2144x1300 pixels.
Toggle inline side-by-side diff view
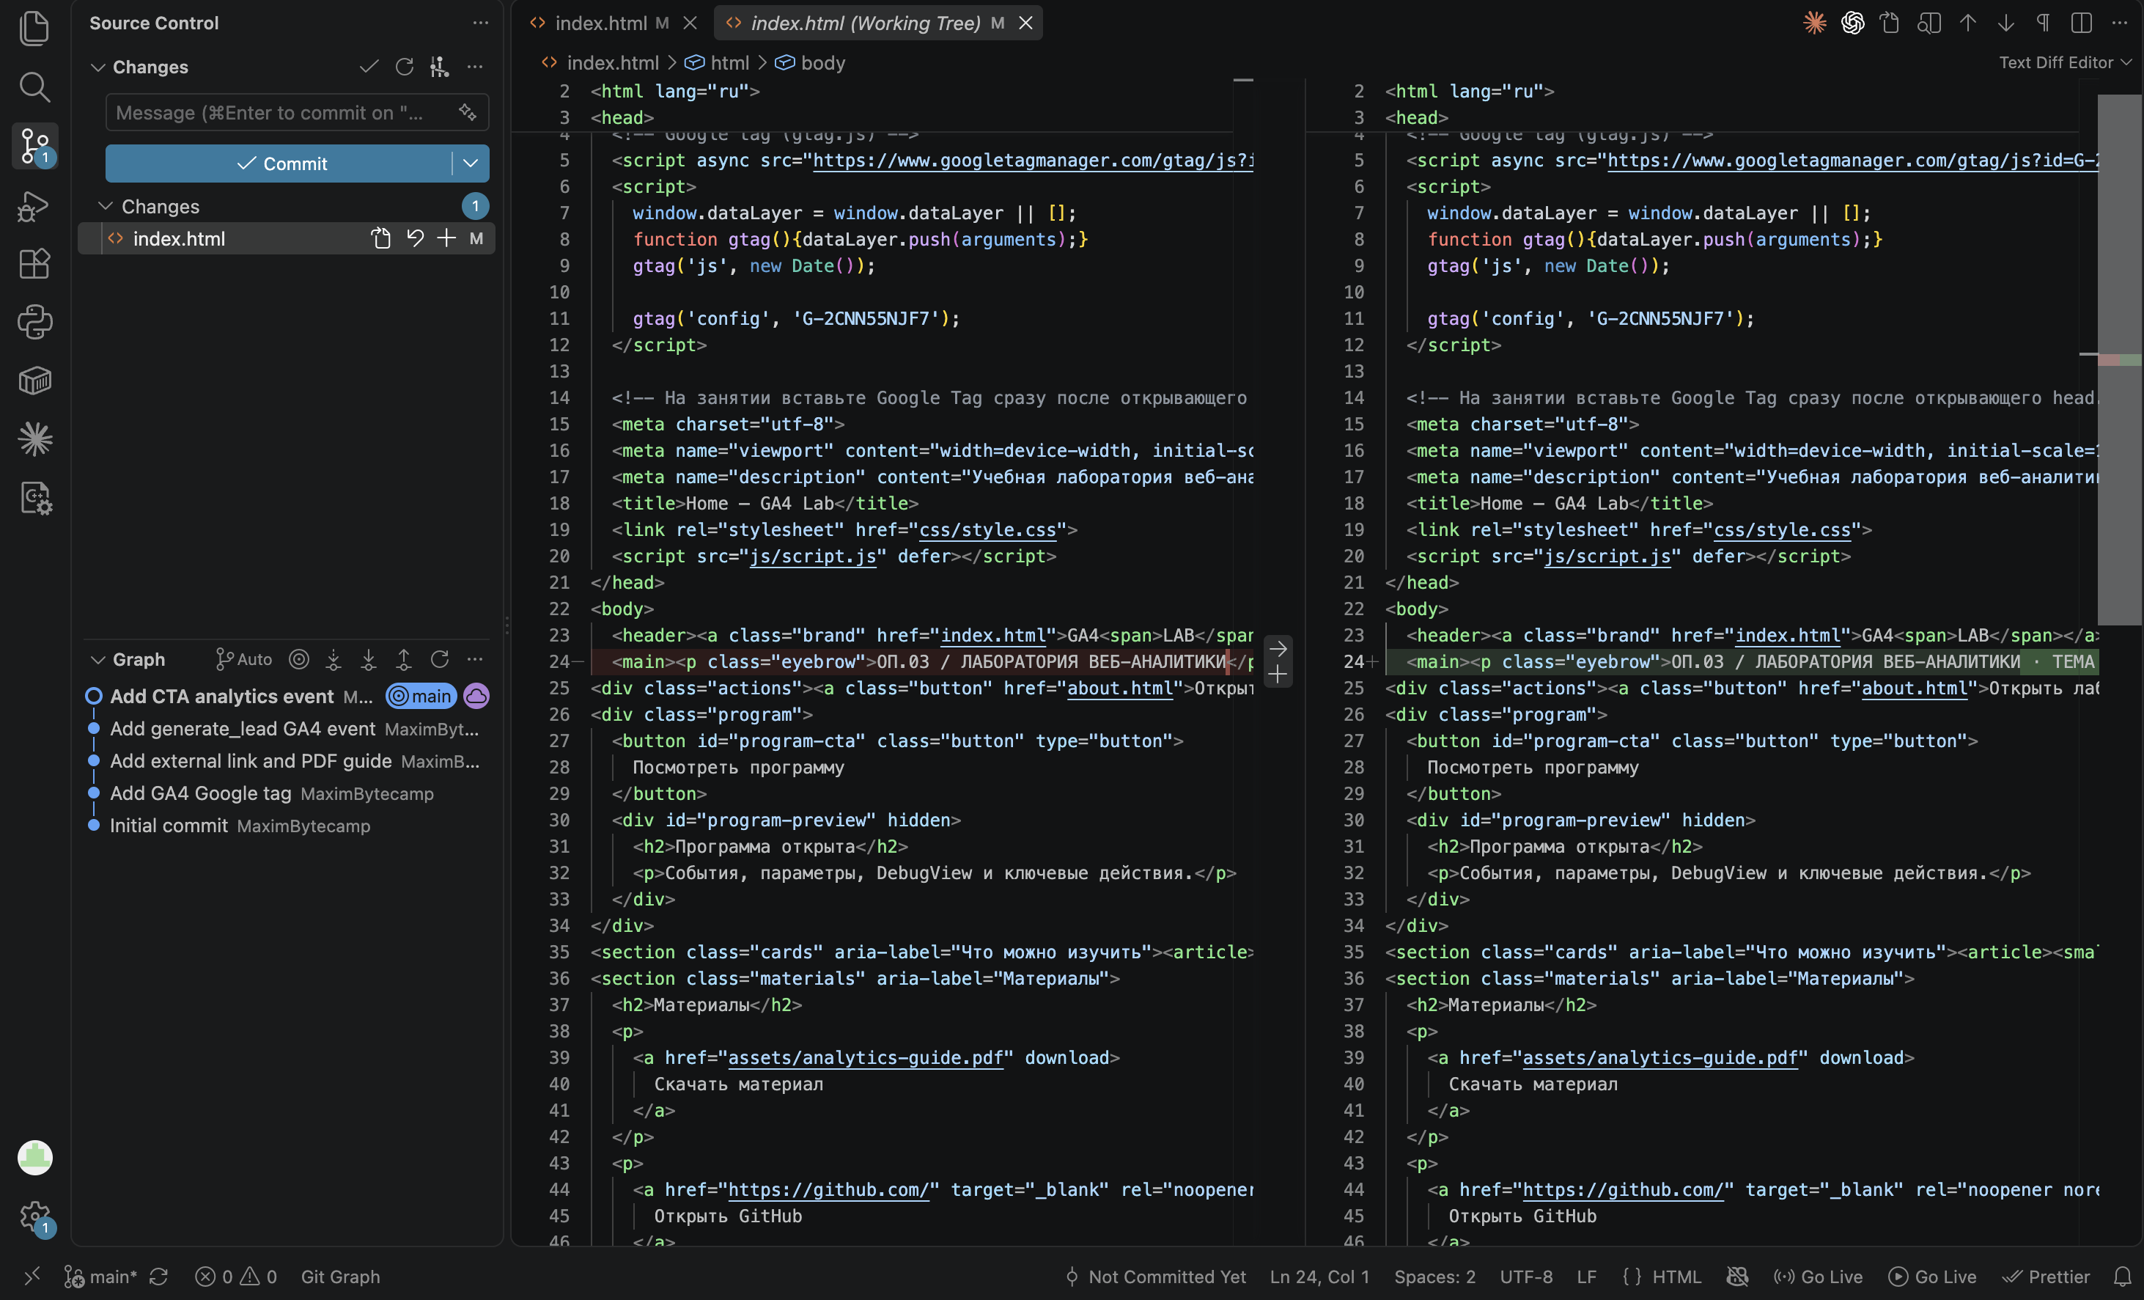tap(2082, 23)
